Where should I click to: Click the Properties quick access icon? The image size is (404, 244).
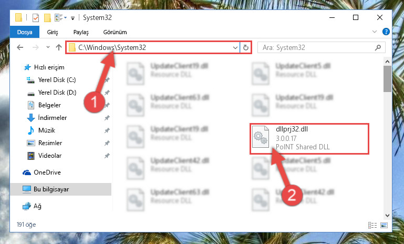[x=36, y=18]
